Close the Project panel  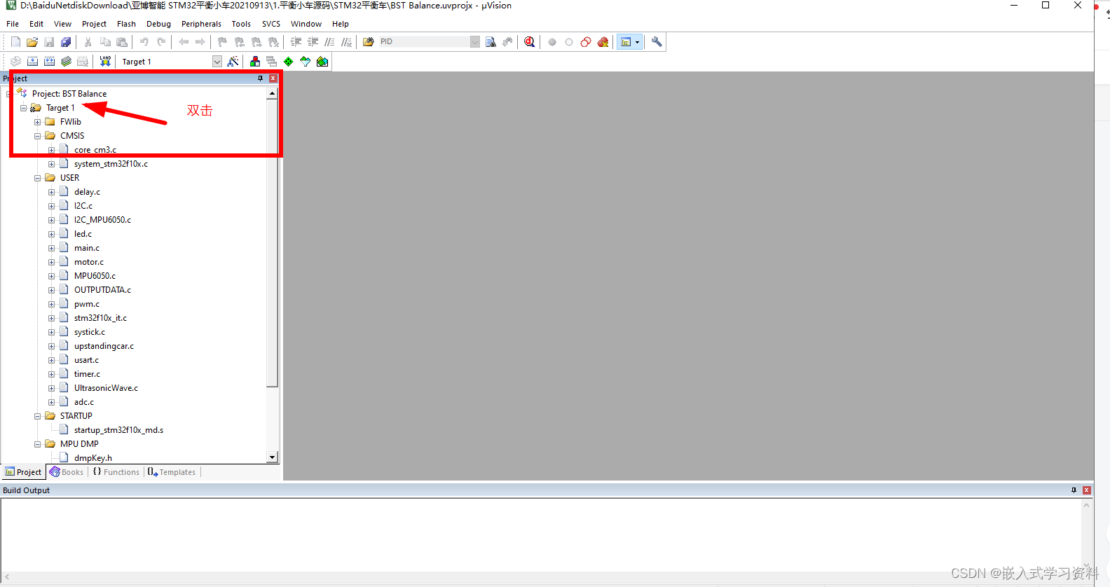pyautogui.click(x=273, y=78)
